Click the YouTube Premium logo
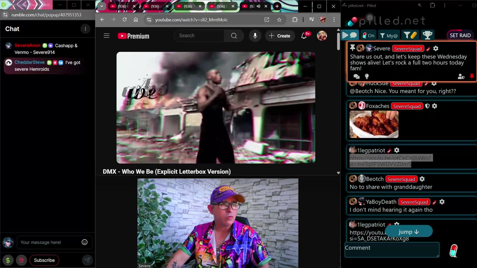The image size is (477, 268). point(133,36)
